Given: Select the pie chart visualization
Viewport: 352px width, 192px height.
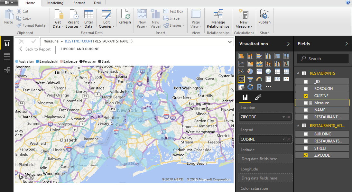Looking at the screenshot, I should click(x=250, y=71).
